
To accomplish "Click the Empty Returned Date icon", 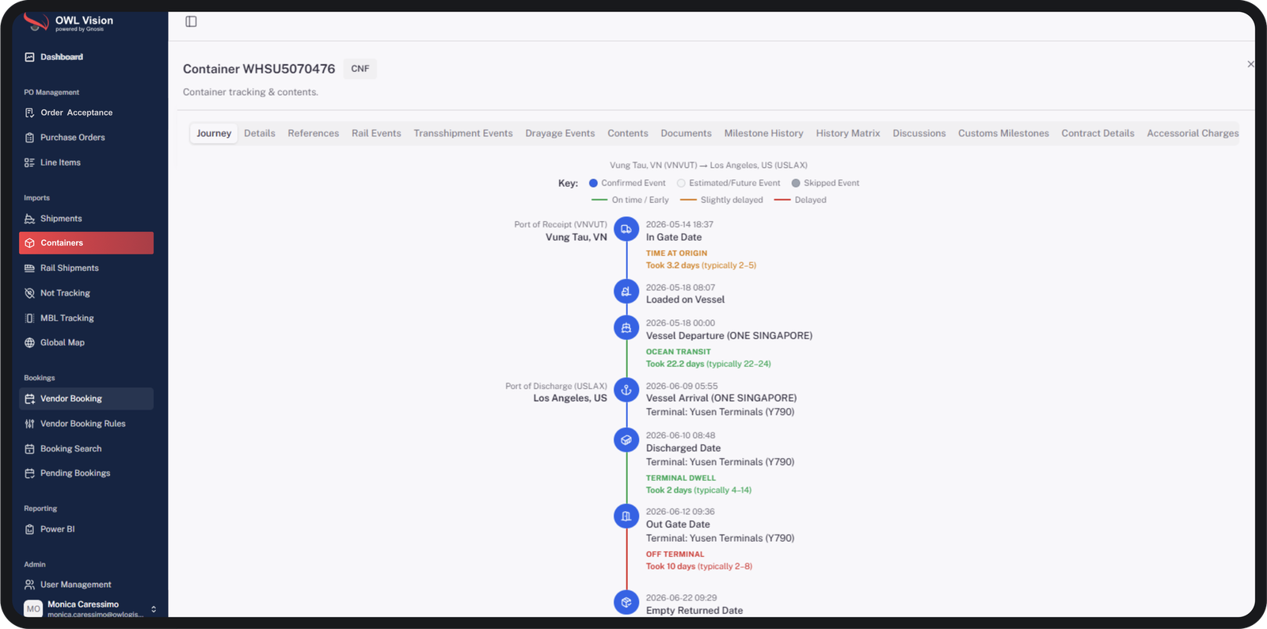I will 626,602.
